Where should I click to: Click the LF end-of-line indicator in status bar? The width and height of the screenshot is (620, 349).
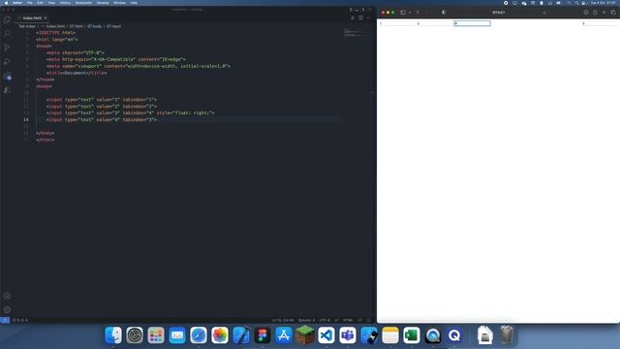point(336,320)
